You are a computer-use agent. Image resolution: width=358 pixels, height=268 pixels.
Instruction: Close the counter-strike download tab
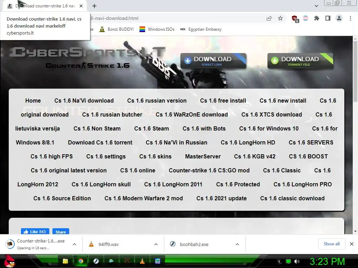[x=81, y=6]
